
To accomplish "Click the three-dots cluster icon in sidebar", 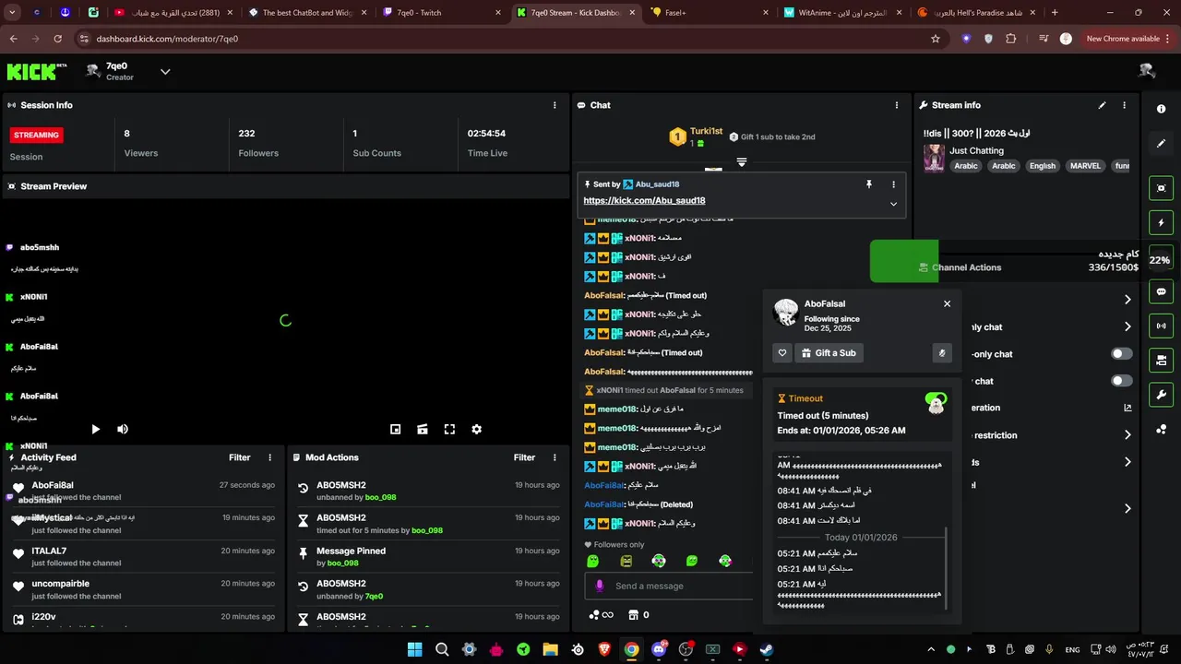I will (1161, 430).
